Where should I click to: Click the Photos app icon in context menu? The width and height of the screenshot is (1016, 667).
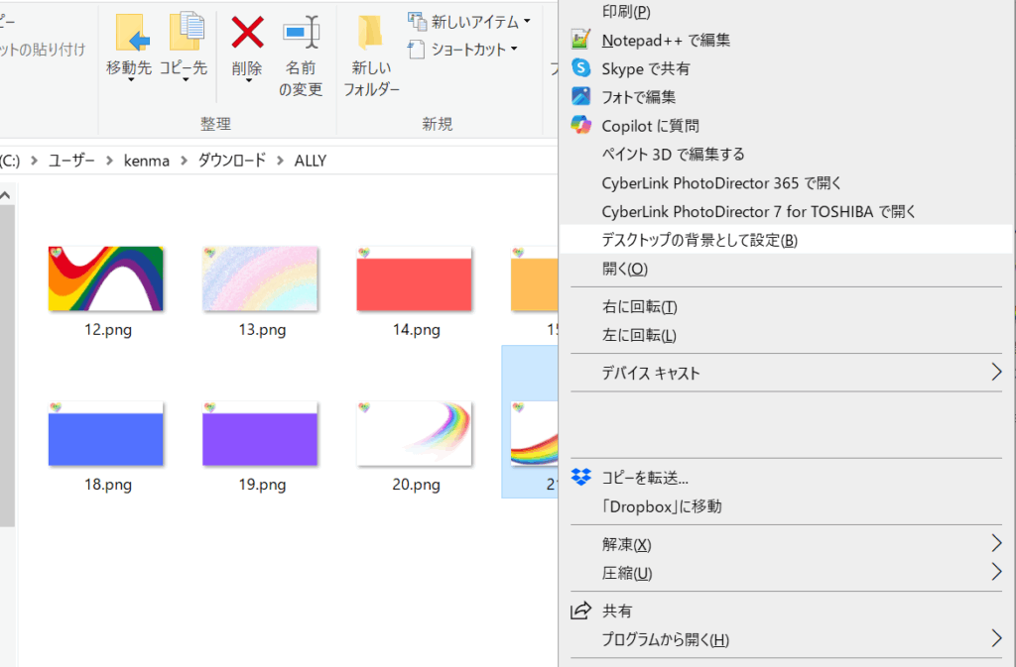(x=580, y=96)
